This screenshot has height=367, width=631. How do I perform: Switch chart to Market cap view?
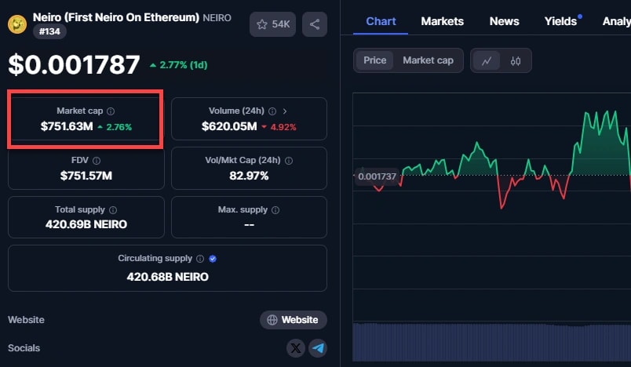(428, 60)
